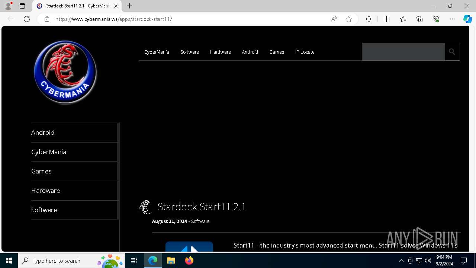Open the Edge profile icon
Screen dimensions: 476x268
pos(8,6)
